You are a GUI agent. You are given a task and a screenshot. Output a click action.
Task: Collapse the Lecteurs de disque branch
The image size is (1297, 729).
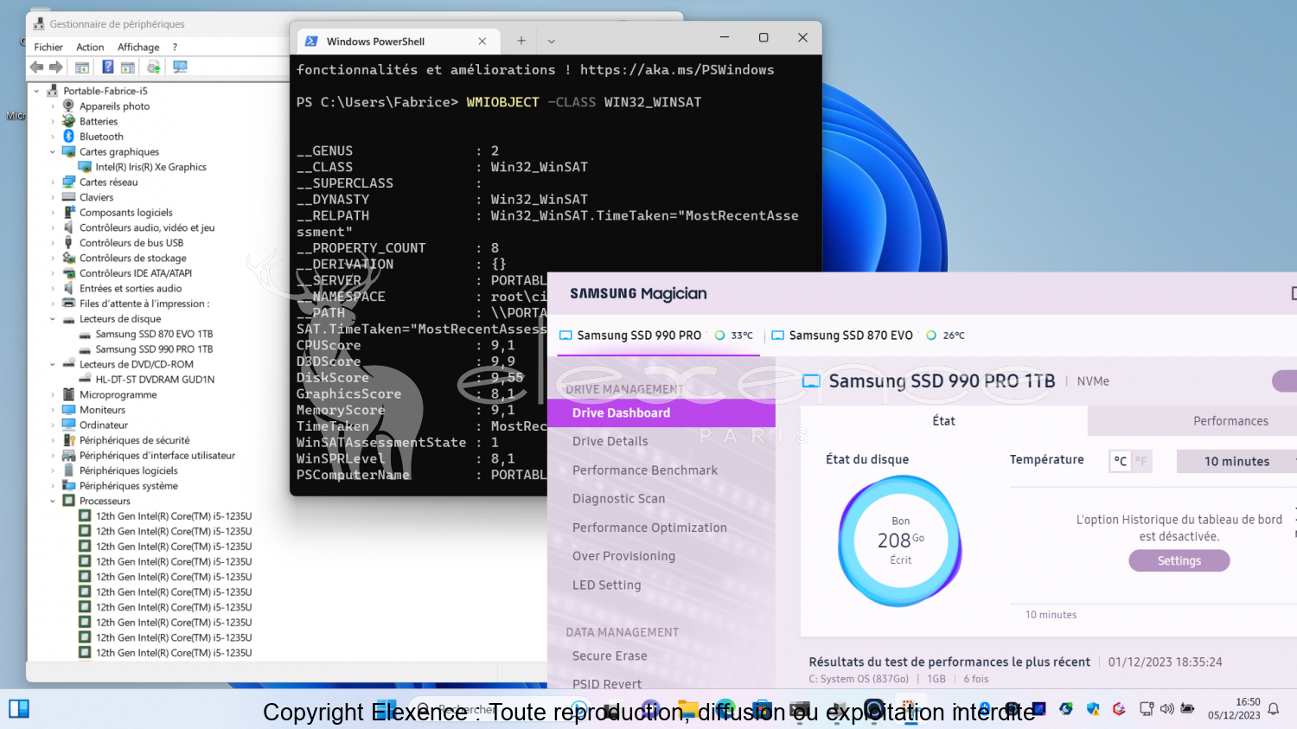pyautogui.click(x=53, y=319)
